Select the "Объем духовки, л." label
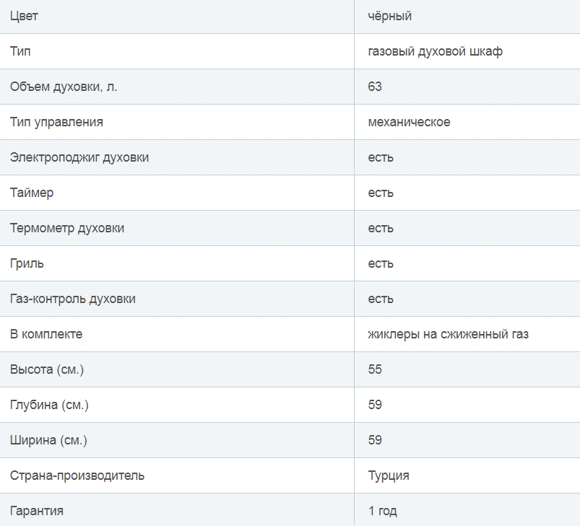 (x=64, y=87)
